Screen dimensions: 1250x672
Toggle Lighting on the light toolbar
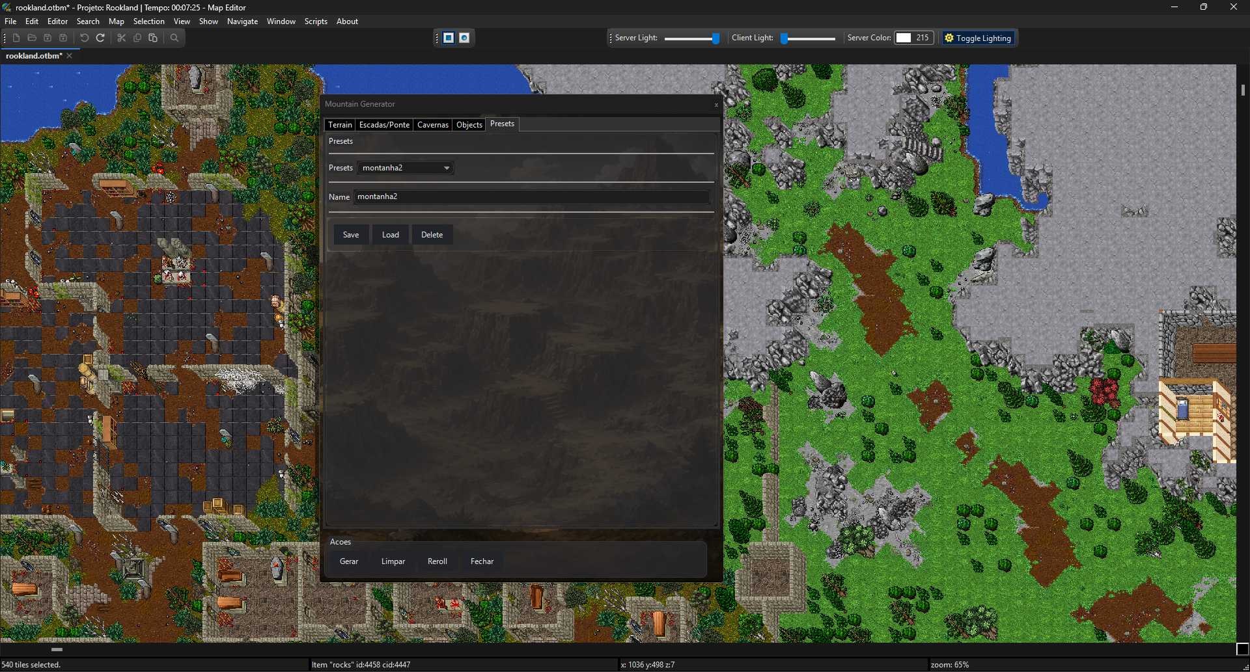click(979, 38)
